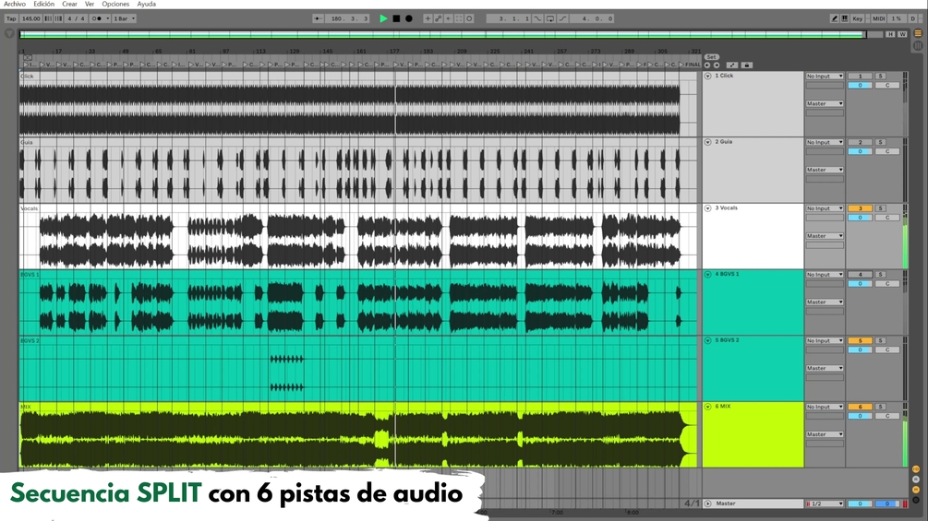Open the Archivo menu
Image resolution: width=928 pixels, height=521 pixels.
tap(15, 4)
